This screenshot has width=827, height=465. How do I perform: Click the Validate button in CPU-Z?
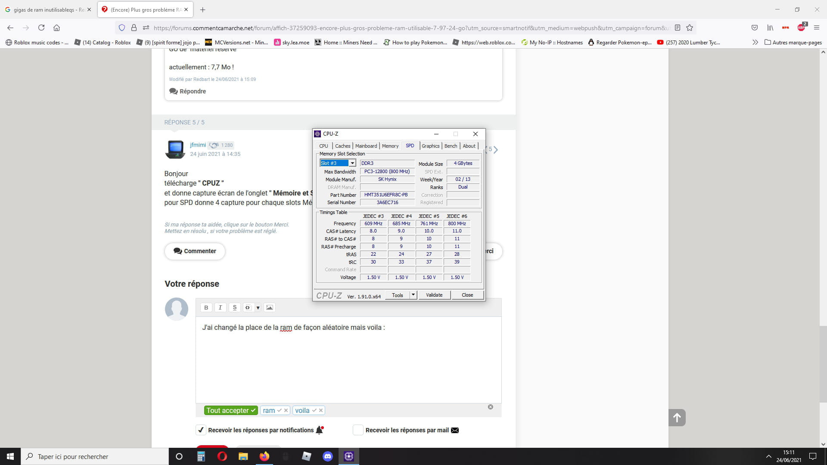click(434, 295)
